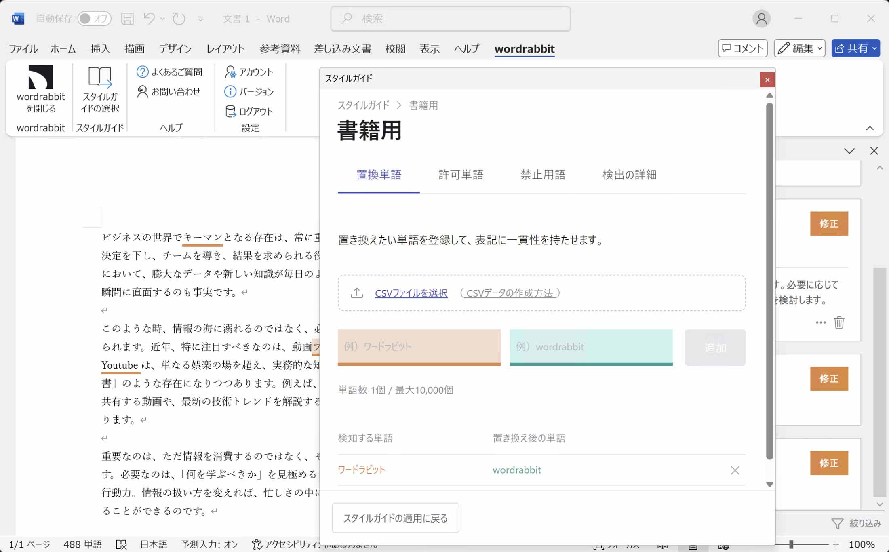Click CSVファイルを選択 link
Viewport: 889px width, 552px height.
pyautogui.click(x=411, y=293)
